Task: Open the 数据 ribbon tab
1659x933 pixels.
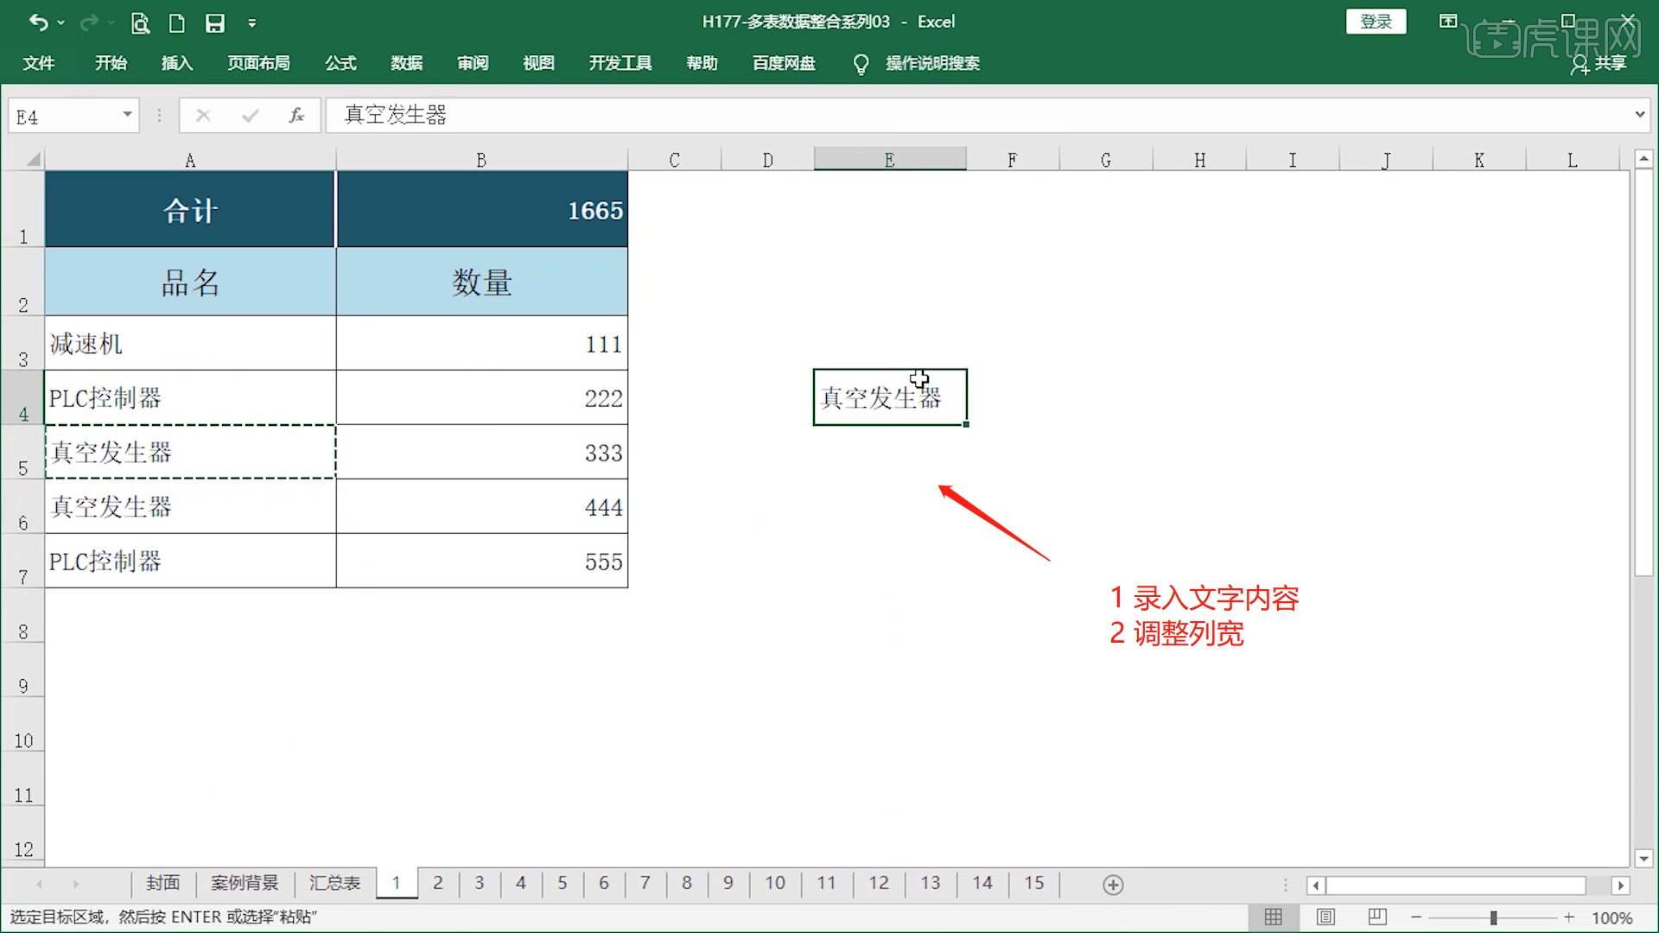Action: coord(406,63)
